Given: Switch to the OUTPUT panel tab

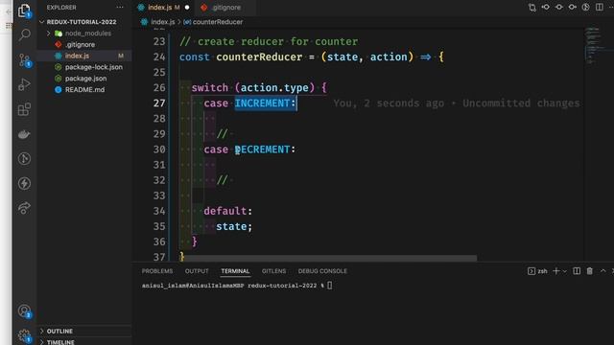Looking at the screenshot, I should (x=197, y=271).
